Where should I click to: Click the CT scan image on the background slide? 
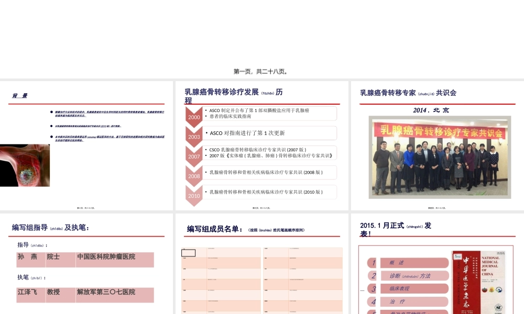click(25, 164)
